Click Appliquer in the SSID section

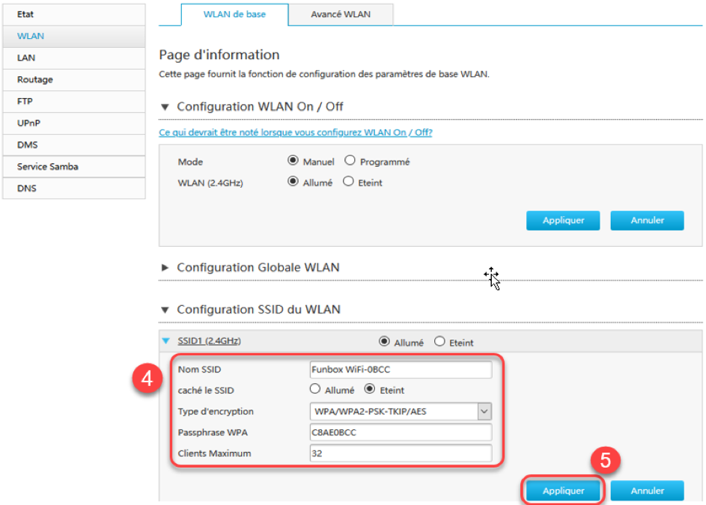(x=564, y=491)
